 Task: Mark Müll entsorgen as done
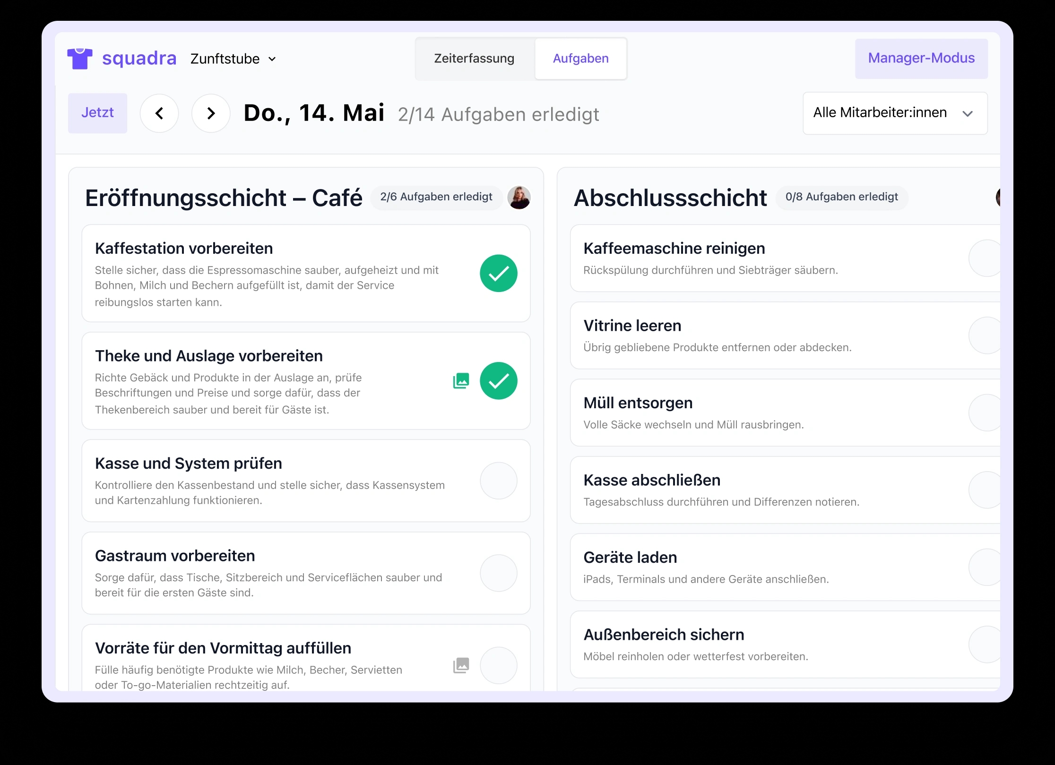985,413
